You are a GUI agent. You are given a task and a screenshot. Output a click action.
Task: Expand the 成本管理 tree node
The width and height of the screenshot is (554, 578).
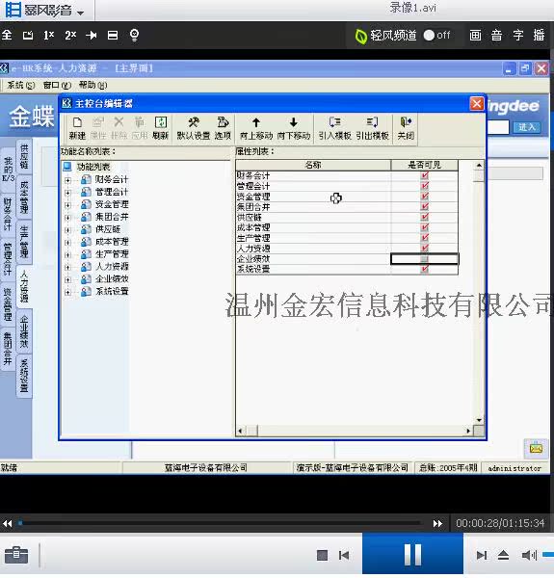tap(67, 242)
